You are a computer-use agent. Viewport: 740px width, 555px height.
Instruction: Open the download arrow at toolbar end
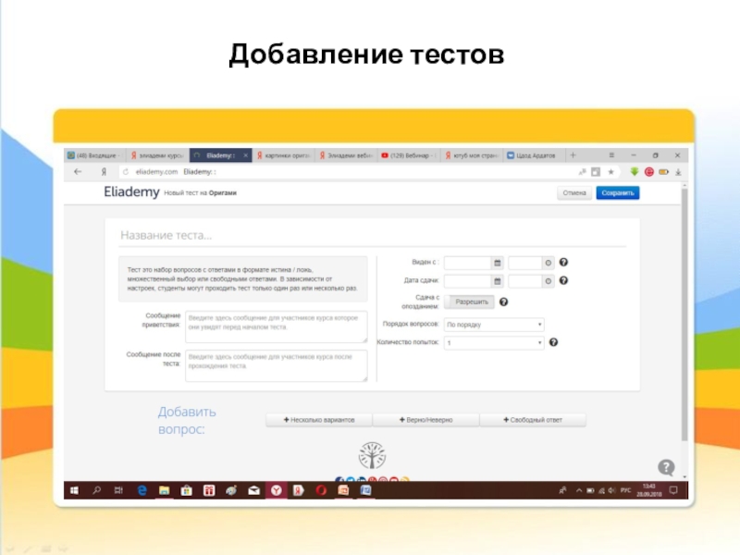678,172
